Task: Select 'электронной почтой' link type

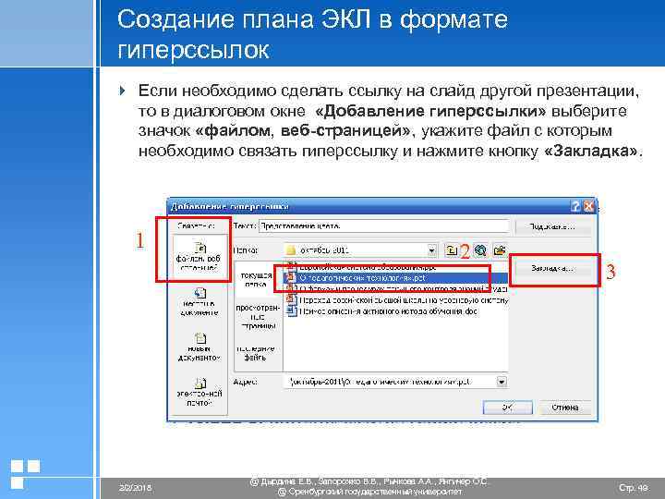Action: click(x=199, y=392)
